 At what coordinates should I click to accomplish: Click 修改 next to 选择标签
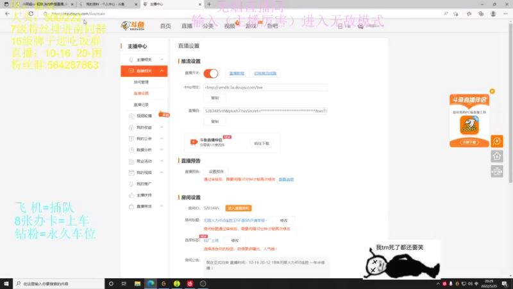[x=235, y=240]
